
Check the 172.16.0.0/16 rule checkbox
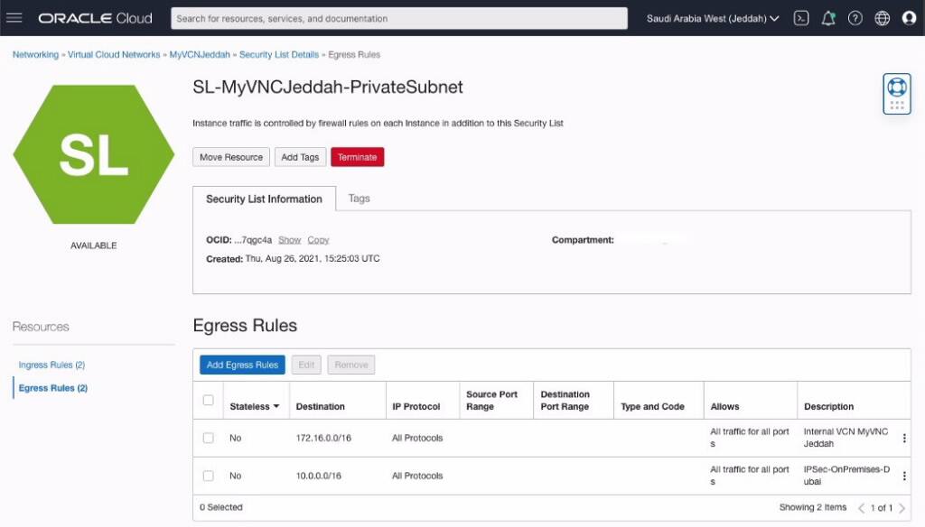[x=208, y=438]
